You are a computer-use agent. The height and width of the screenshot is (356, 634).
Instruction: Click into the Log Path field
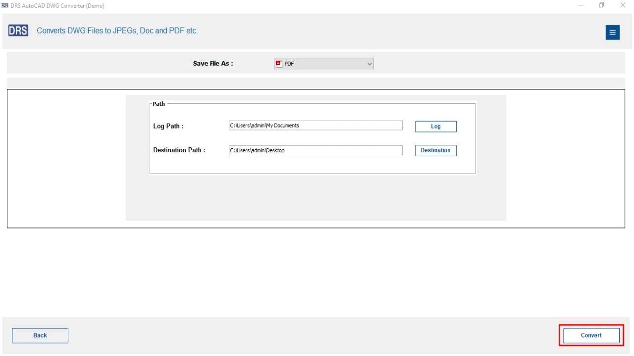pos(316,126)
